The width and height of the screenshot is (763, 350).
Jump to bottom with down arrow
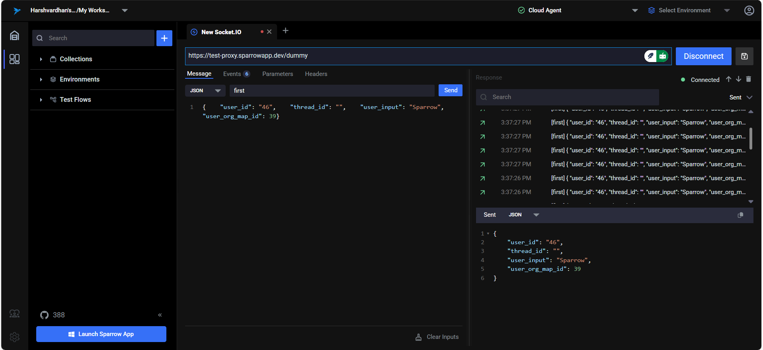738,79
